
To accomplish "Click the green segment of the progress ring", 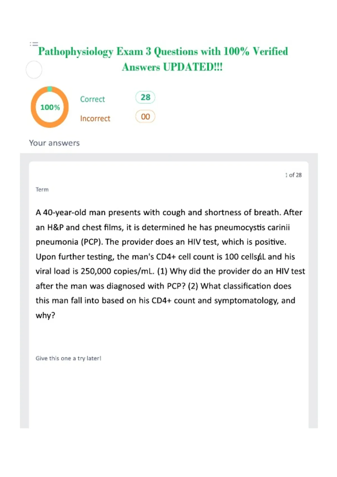I will (50, 89).
